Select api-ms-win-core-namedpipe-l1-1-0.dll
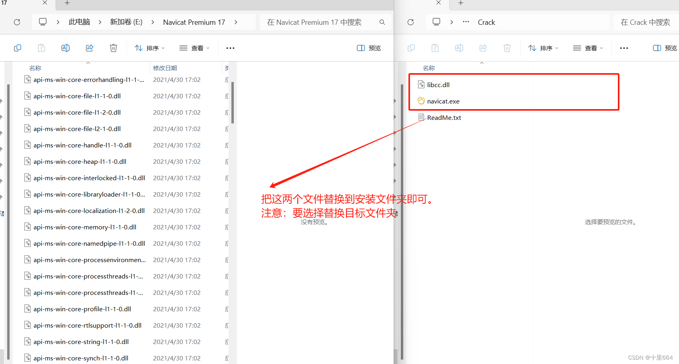The image size is (679, 364). tap(89, 243)
